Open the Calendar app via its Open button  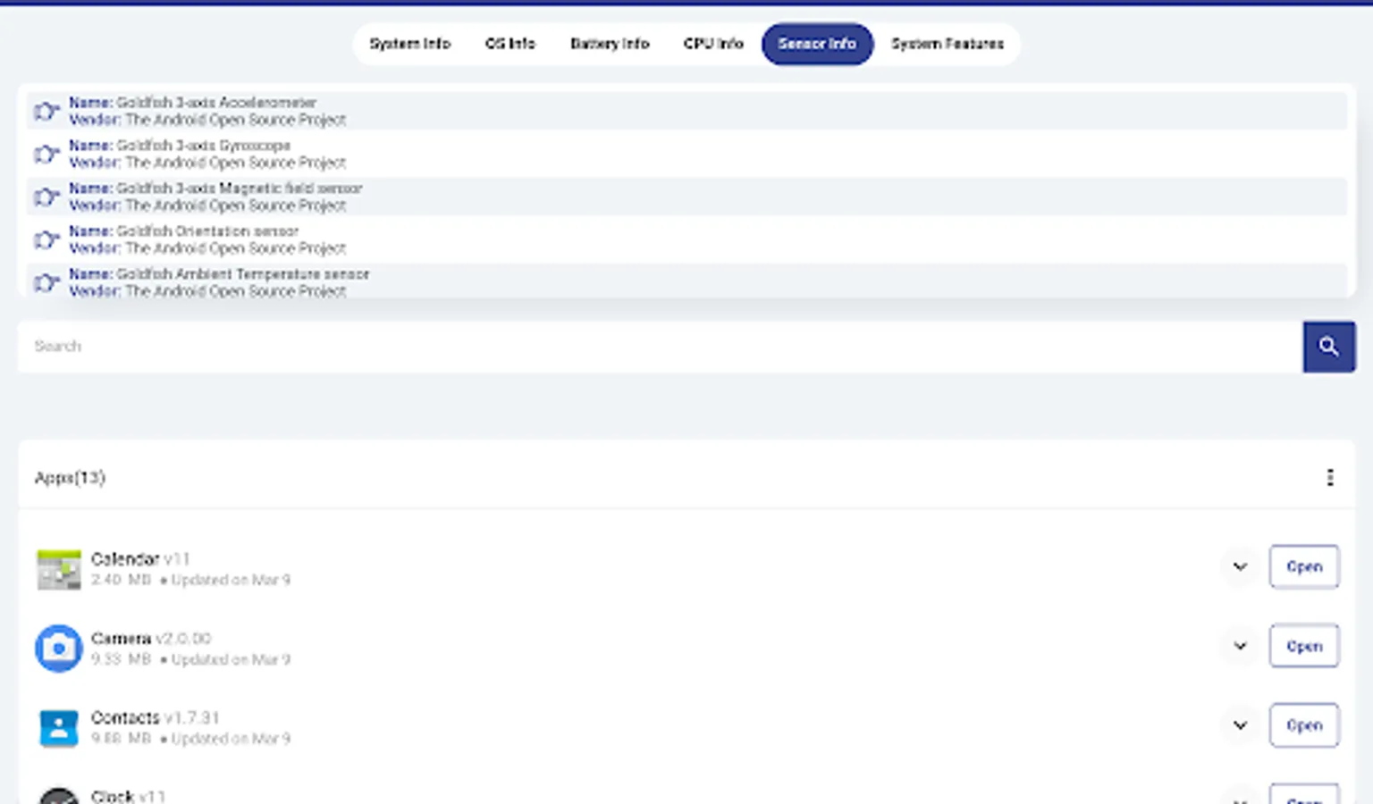coord(1304,566)
